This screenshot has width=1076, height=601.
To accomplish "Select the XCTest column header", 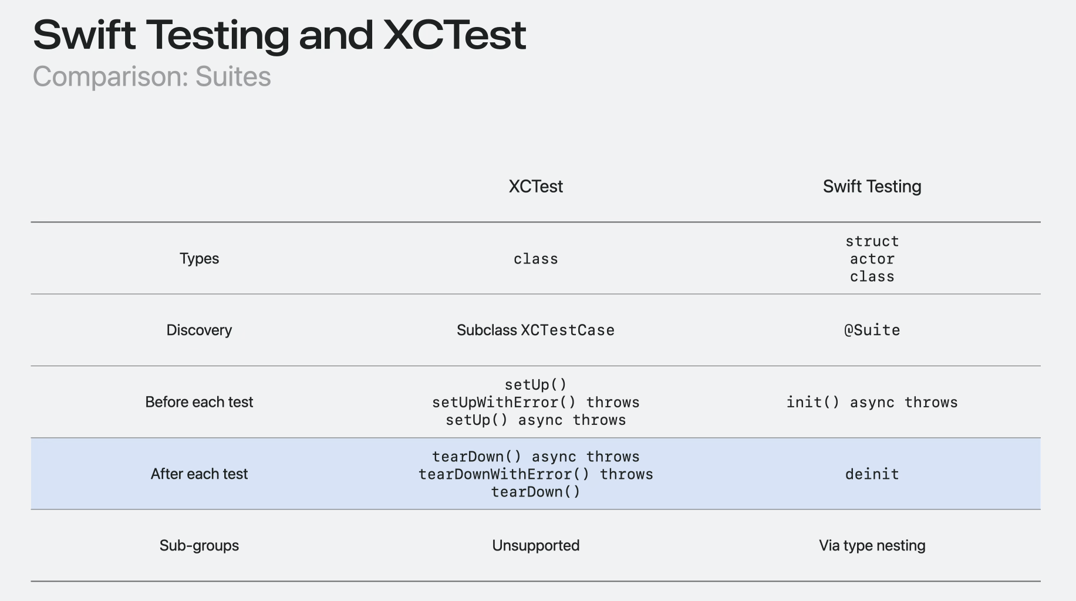I will [x=535, y=187].
